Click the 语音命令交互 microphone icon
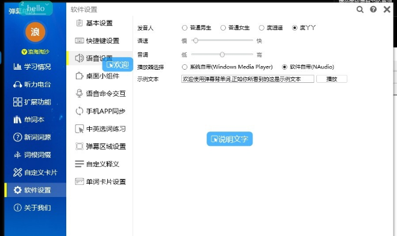Image resolution: width=397 pixels, height=236 pixels. pos(80,94)
